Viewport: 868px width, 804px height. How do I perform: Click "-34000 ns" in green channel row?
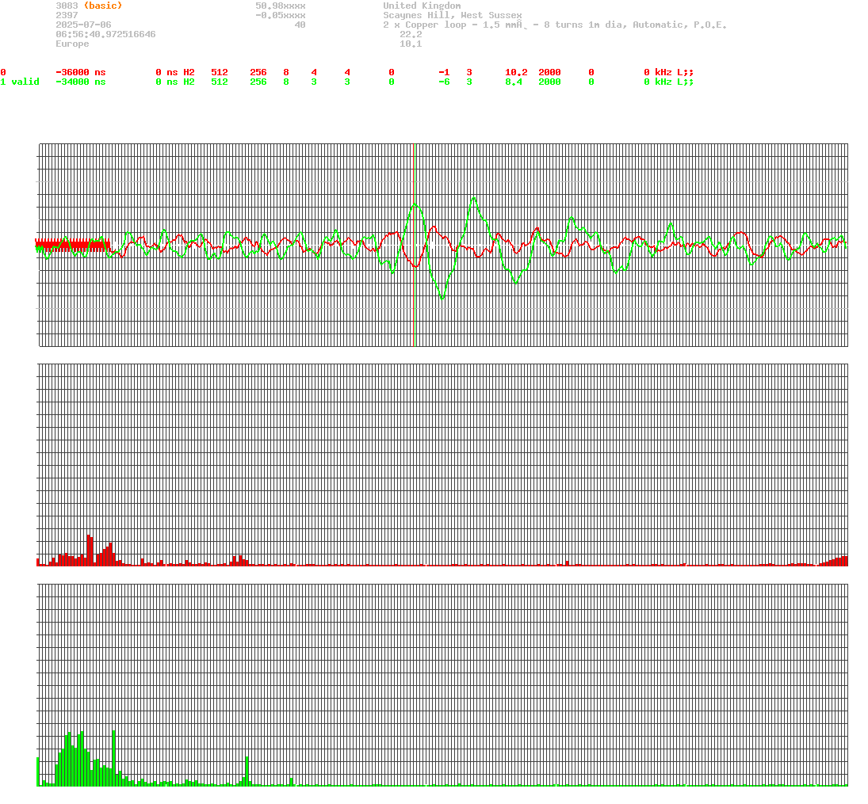pyautogui.click(x=81, y=82)
